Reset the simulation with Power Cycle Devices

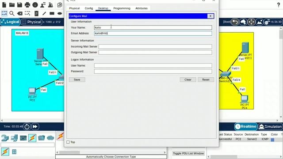coord(27,127)
